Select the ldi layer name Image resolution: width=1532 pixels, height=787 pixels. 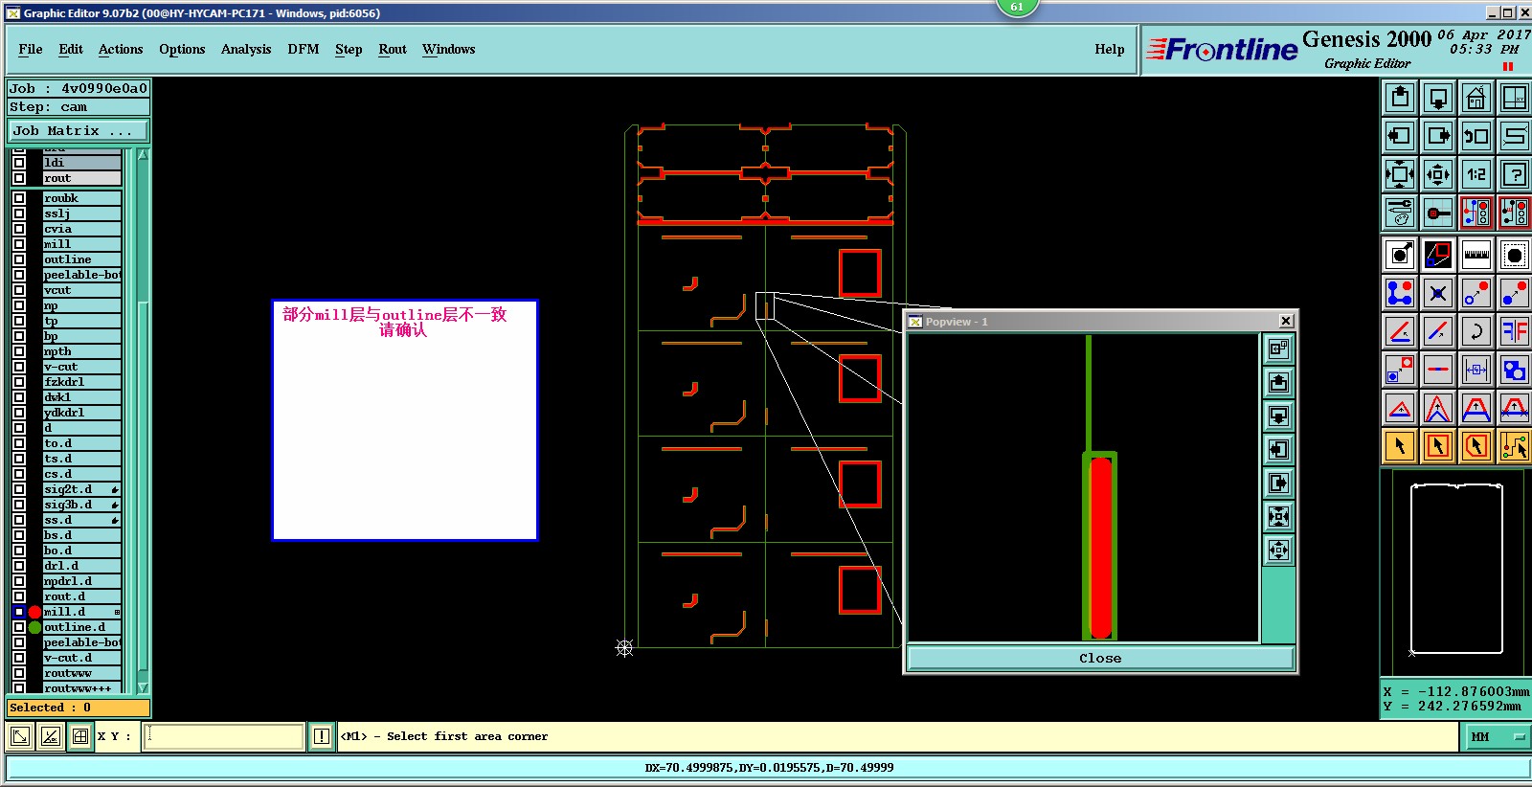(x=82, y=163)
